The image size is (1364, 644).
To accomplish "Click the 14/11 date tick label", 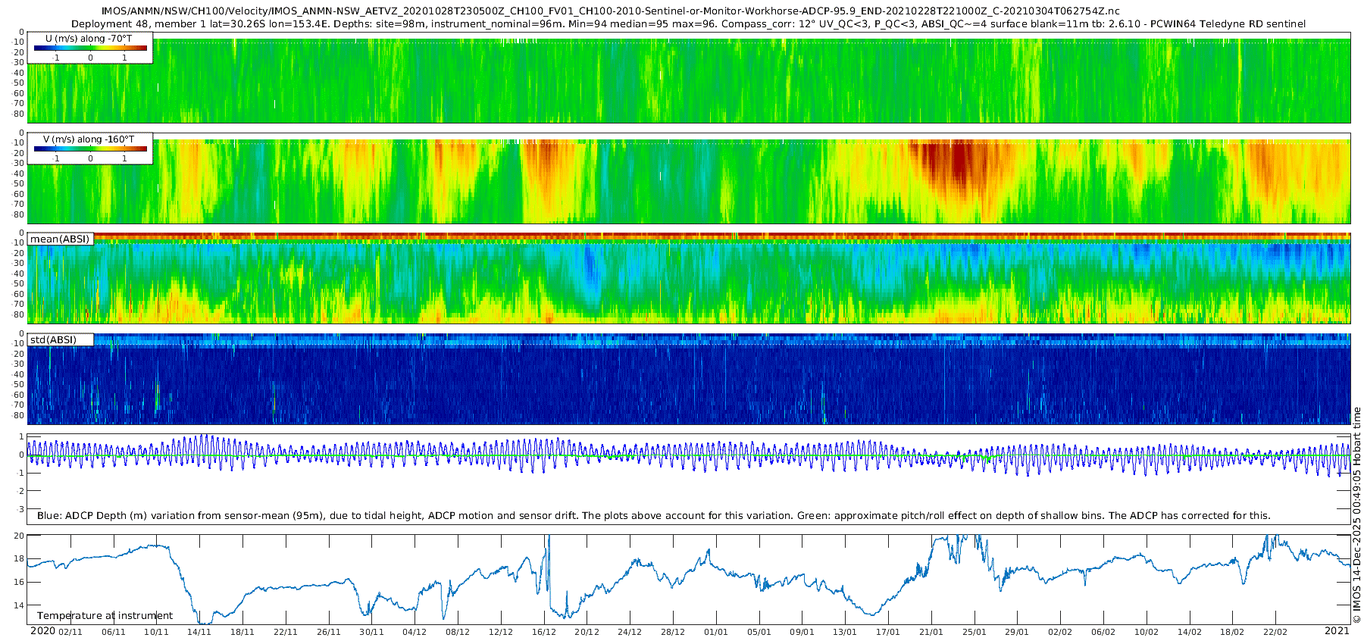I will pos(199,632).
